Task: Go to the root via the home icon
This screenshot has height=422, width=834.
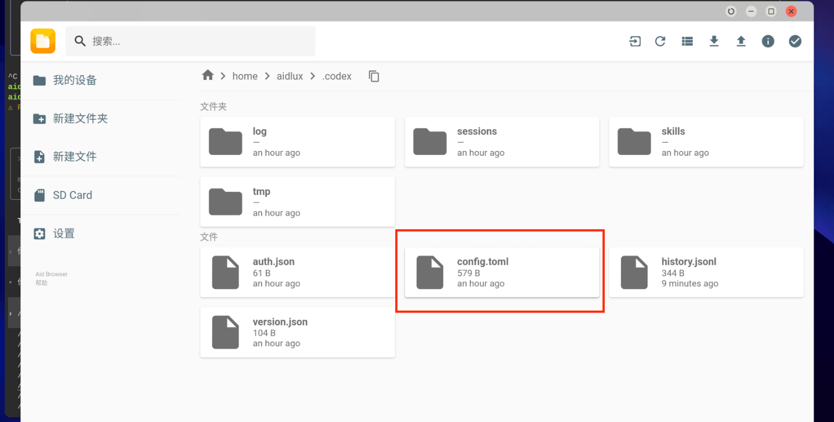Action: pyautogui.click(x=207, y=75)
